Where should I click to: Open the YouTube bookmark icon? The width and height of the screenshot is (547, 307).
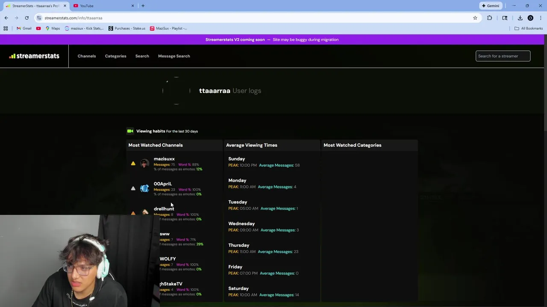point(38,28)
